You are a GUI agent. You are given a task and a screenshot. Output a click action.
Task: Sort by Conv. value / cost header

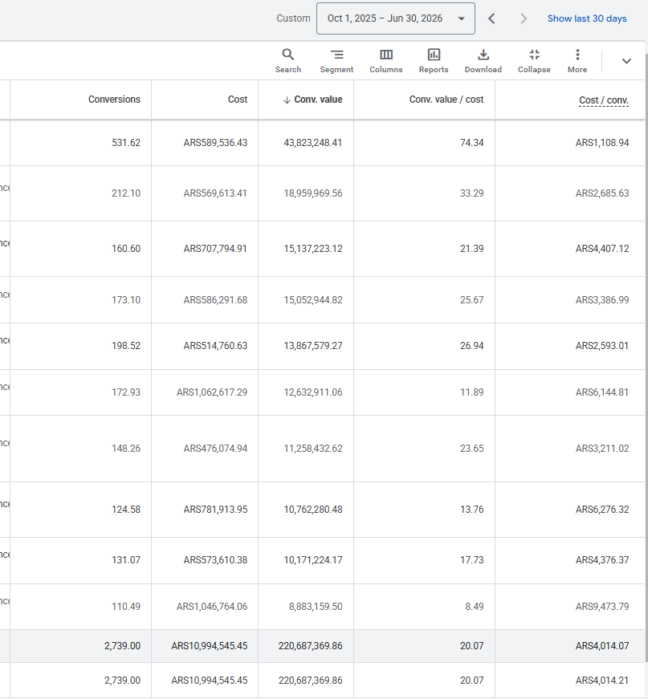click(446, 100)
